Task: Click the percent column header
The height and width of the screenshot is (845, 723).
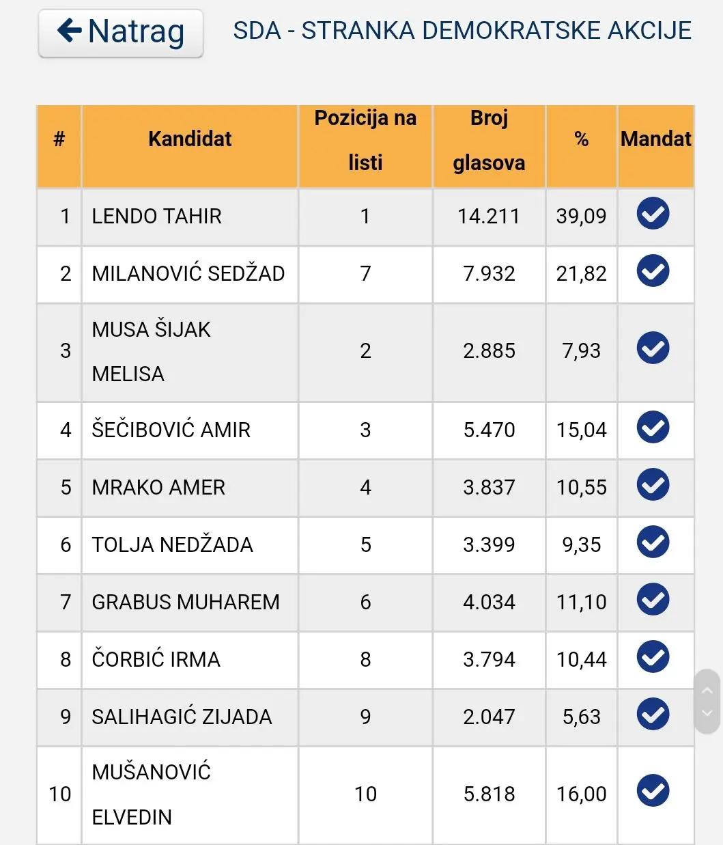Action: tap(581, 139)
